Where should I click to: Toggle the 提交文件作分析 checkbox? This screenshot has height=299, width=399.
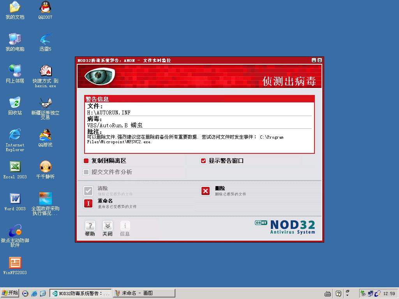(x=86, y=172)
